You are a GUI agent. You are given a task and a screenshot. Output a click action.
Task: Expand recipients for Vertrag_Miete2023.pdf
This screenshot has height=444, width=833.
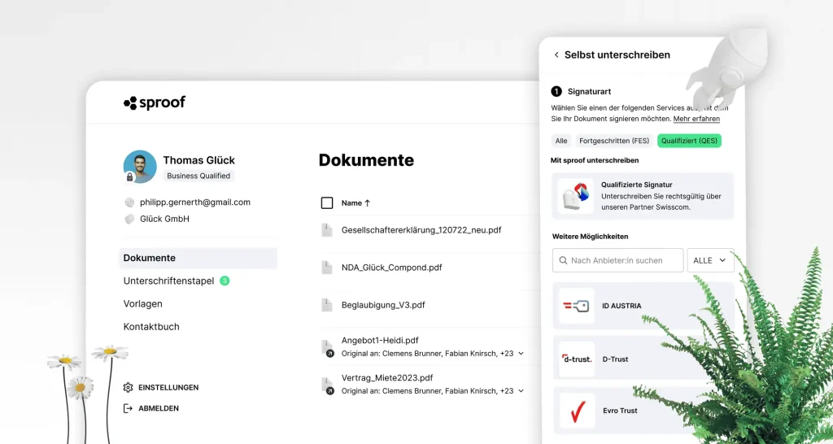(521, 391)
